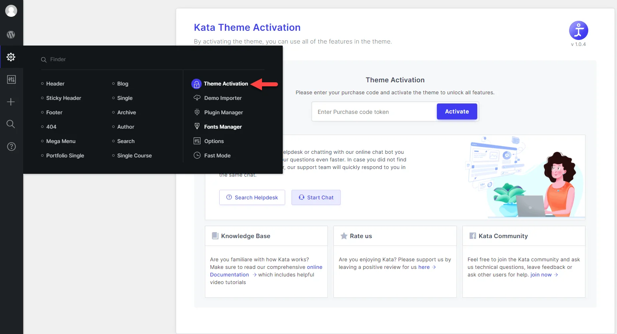Image resolution: width=617 pixels, height=334 pixels.
Task: Click the question mark help icon
Action: pos(11,147)
